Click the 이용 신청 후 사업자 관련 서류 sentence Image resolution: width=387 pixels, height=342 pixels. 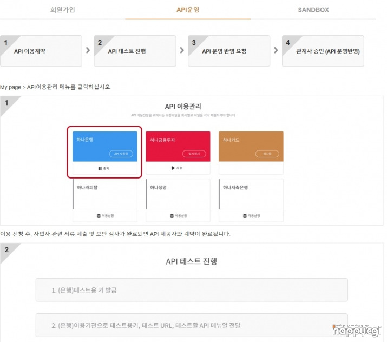[x=115, y=234]
